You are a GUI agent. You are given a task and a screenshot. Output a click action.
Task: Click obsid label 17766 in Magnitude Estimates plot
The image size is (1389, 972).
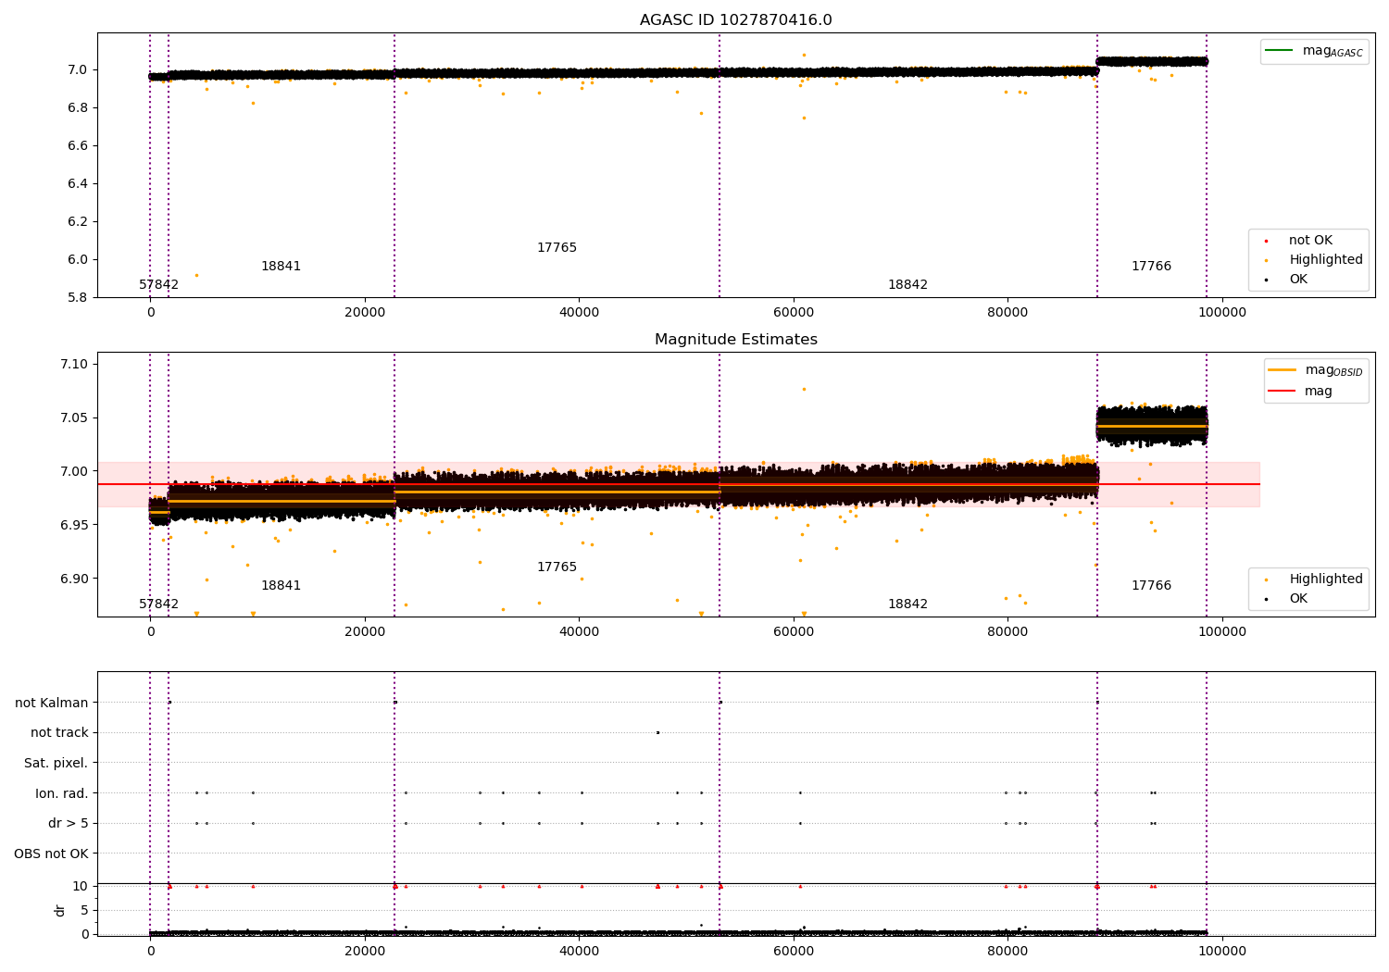1151,586
